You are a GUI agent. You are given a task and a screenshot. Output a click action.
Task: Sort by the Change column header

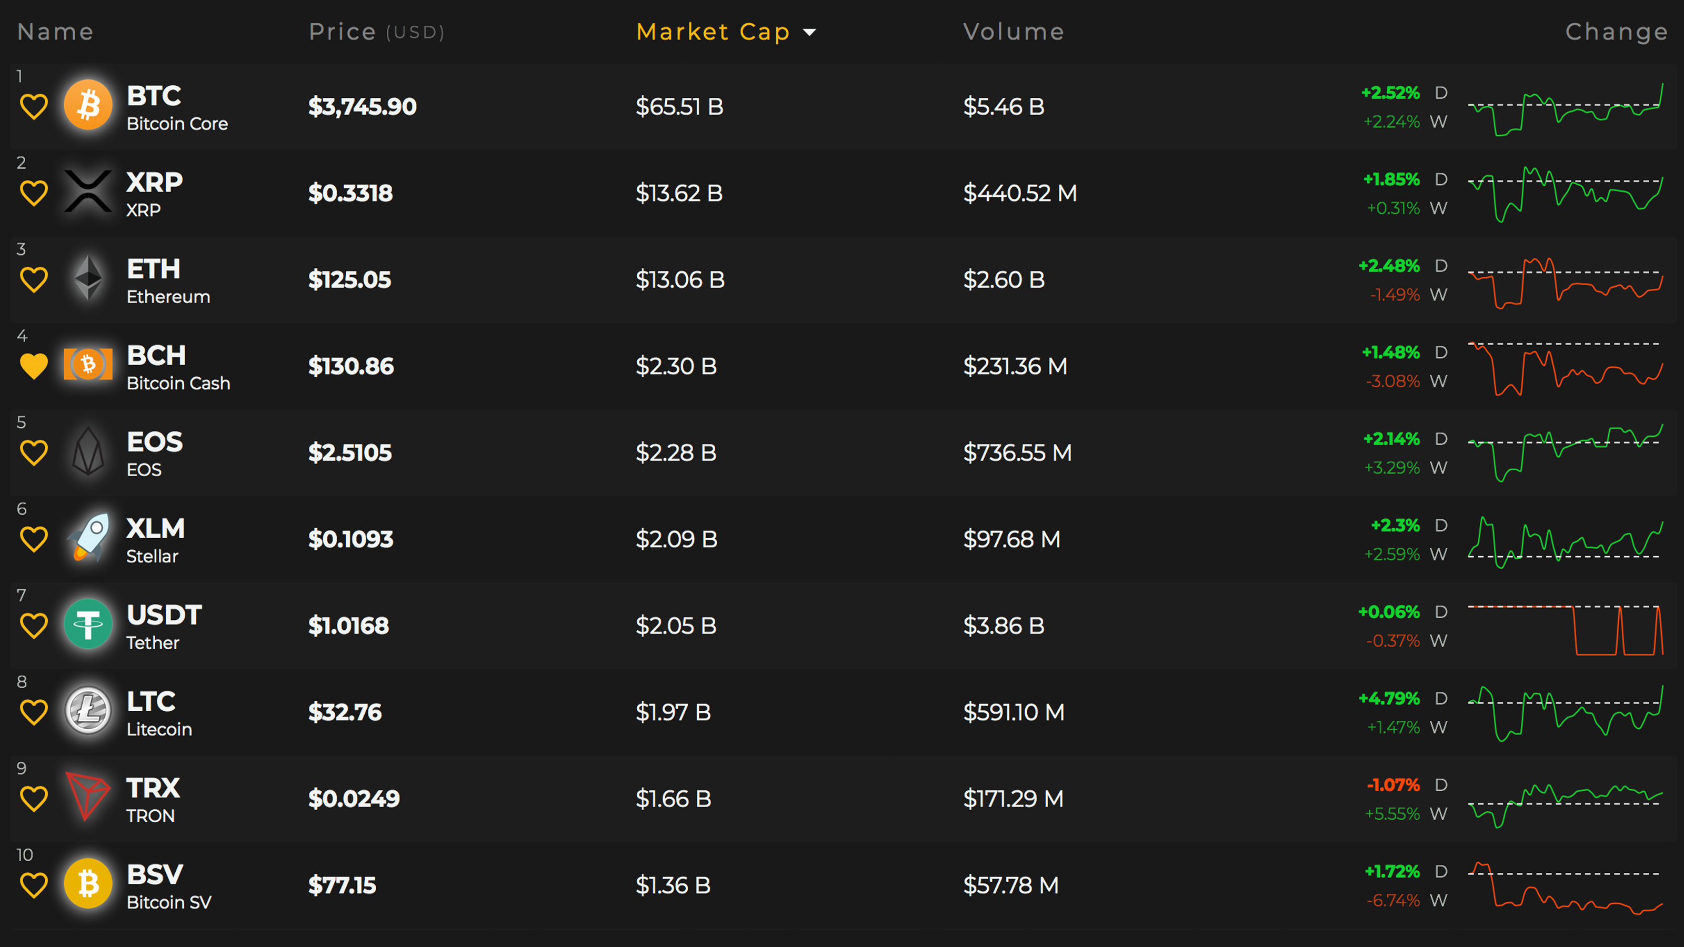coord(1616,32)
